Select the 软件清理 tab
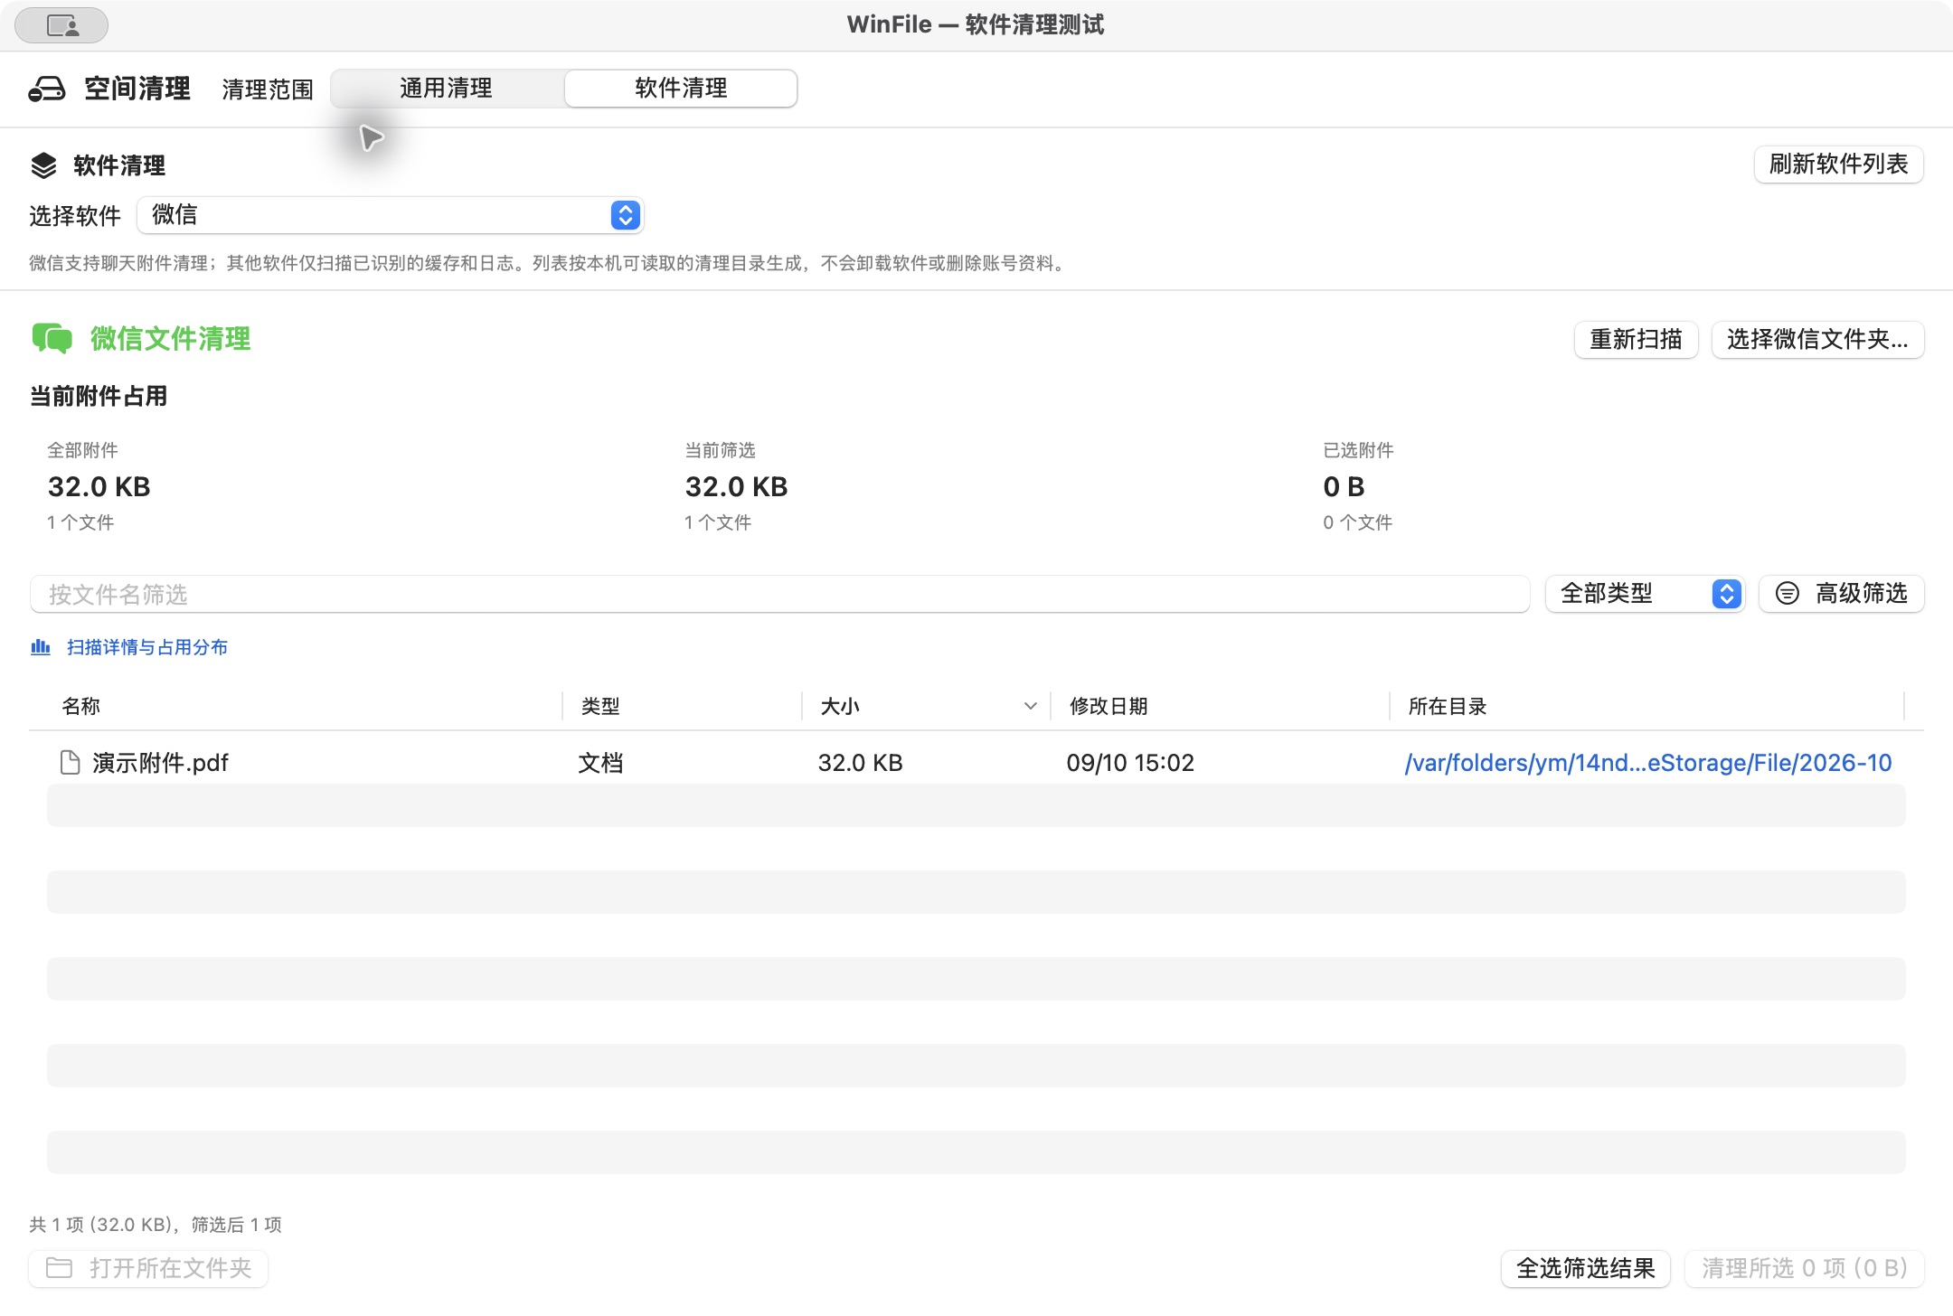1953x1316 pixels. 681,88
